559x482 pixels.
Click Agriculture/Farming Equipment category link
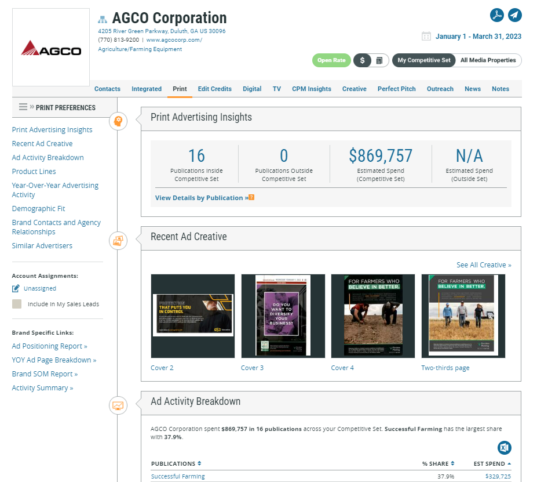point(140,49)
